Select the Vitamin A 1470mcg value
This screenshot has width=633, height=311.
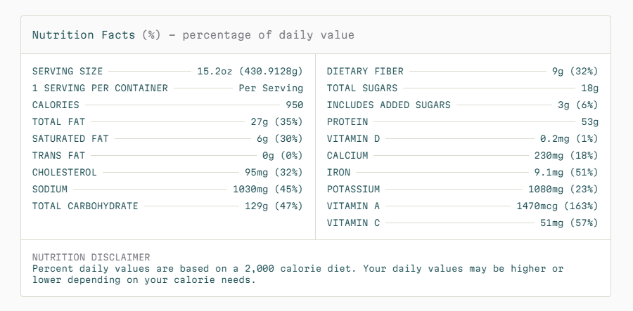tap(557, 206)
